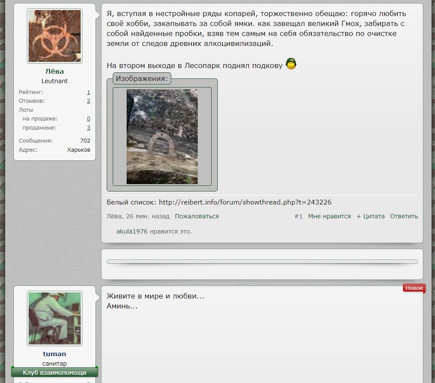Click the Харьков address value

[78, 149]
